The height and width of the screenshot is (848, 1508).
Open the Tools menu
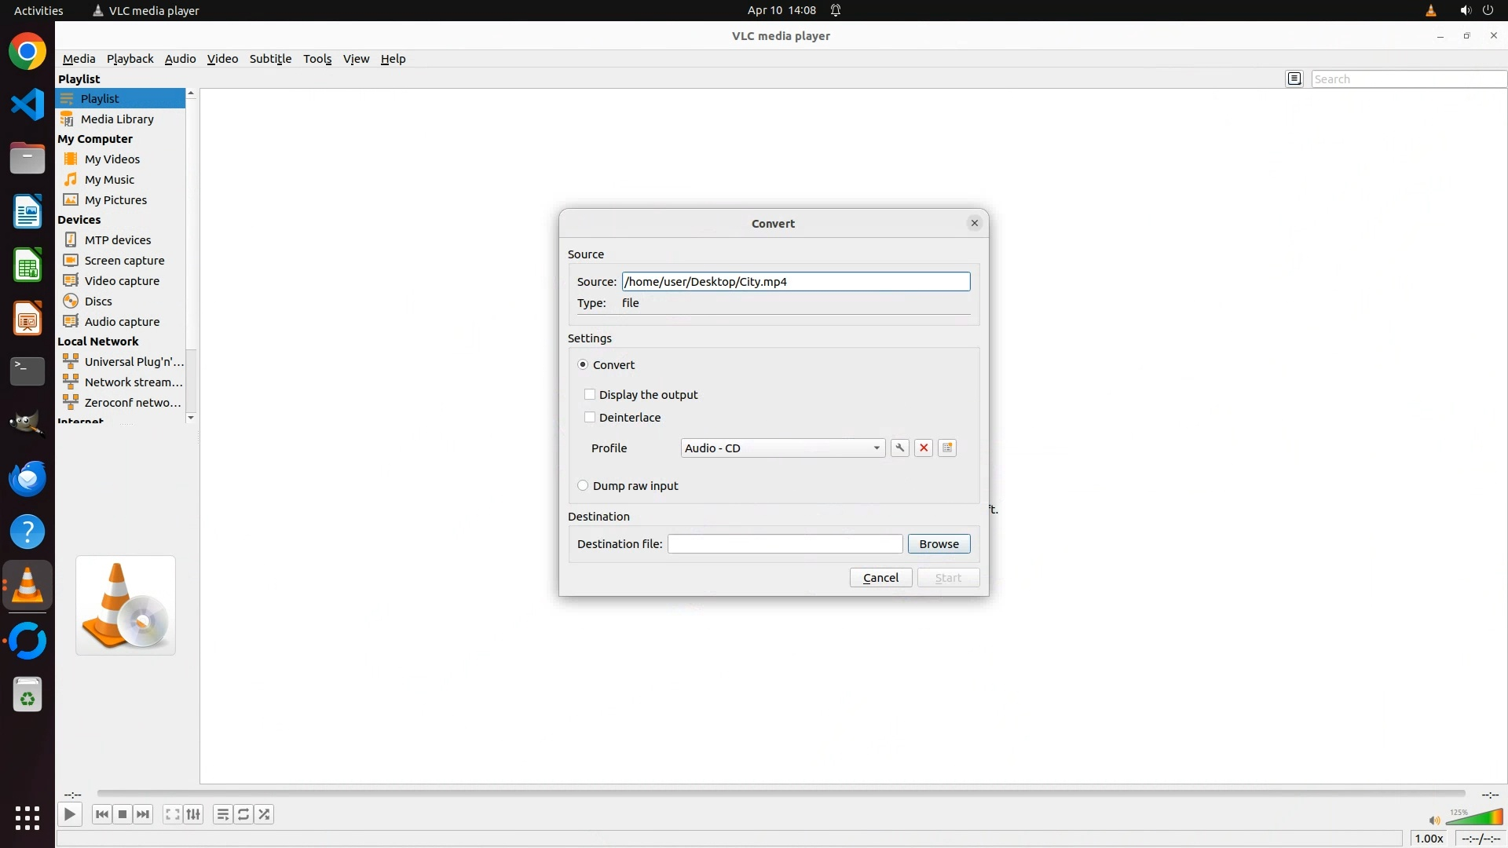[317, 59]
